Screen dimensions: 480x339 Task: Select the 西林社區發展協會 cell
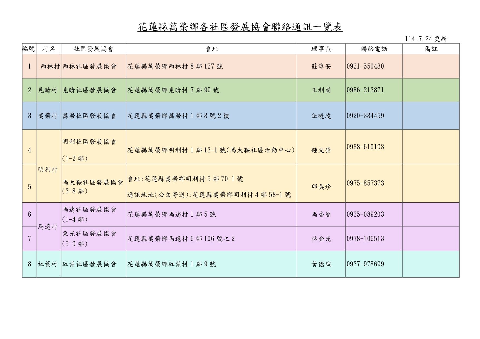tap(89, 66)
